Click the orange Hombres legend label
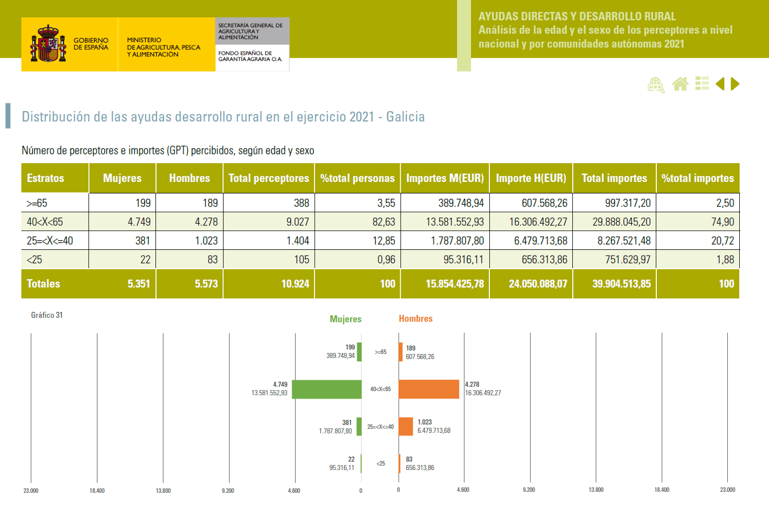 (x=416, y=319)
